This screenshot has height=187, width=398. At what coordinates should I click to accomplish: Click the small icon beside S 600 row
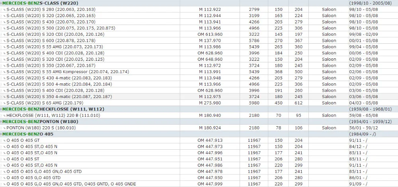coord(4,41)
